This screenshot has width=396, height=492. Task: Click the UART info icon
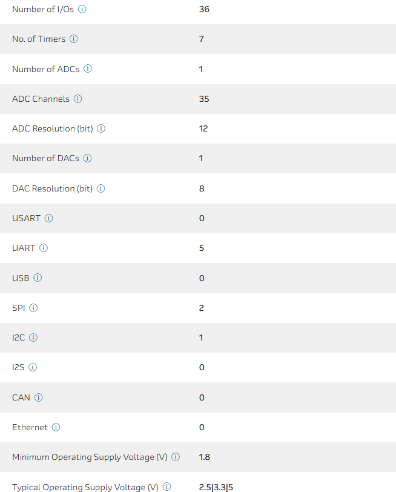(x=44, y=248)
